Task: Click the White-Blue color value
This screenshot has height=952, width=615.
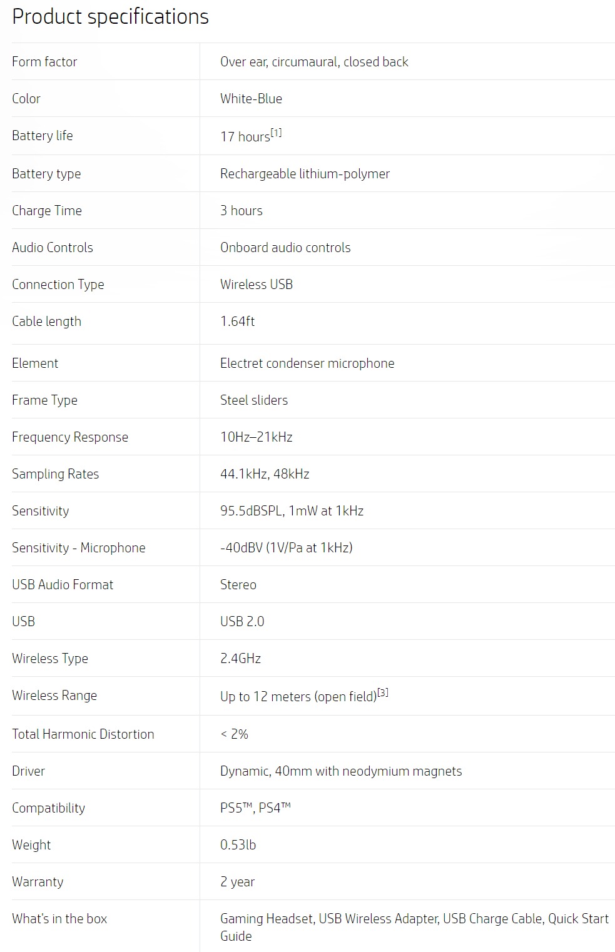Action: pyautogui.click(x=251, y=98)
